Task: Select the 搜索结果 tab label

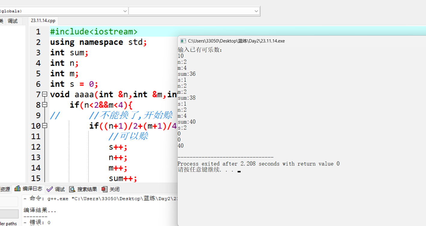Action: click(87, 189)
